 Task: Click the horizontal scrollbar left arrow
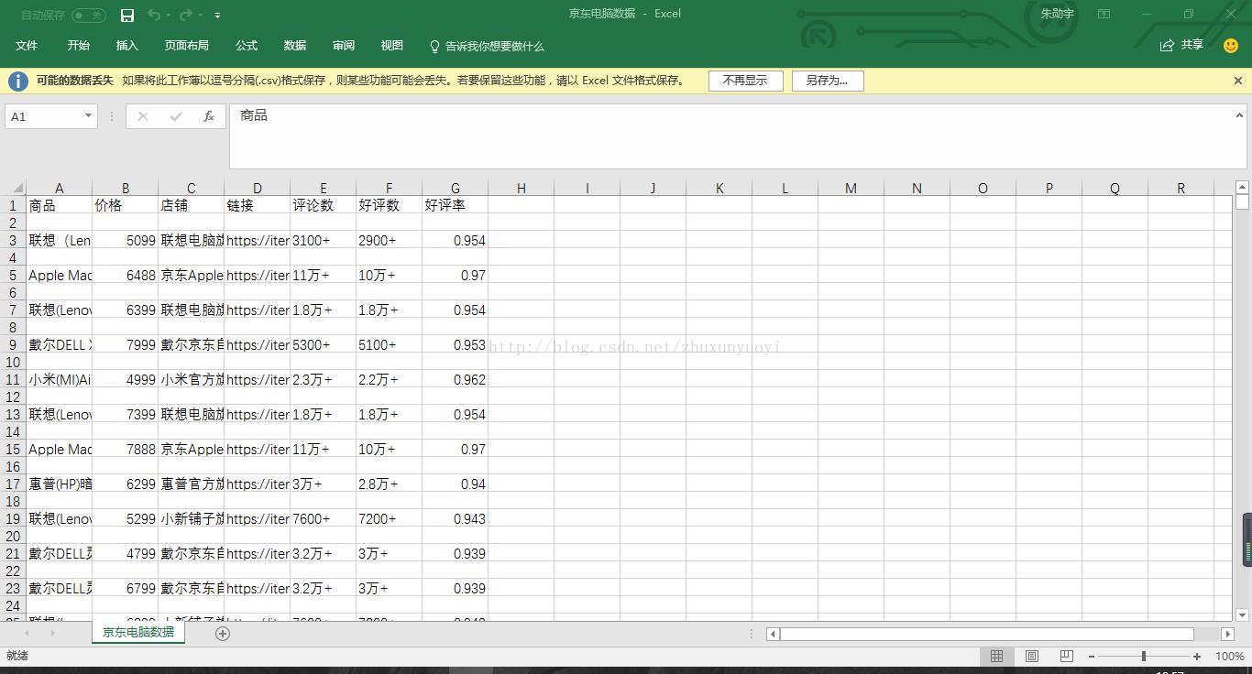pos(773,634)
